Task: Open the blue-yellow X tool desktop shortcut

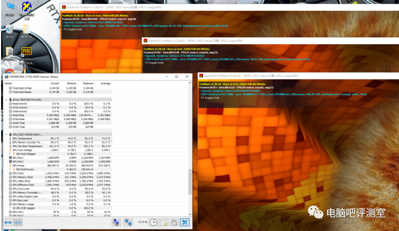Action: click(x=27, y=7)
